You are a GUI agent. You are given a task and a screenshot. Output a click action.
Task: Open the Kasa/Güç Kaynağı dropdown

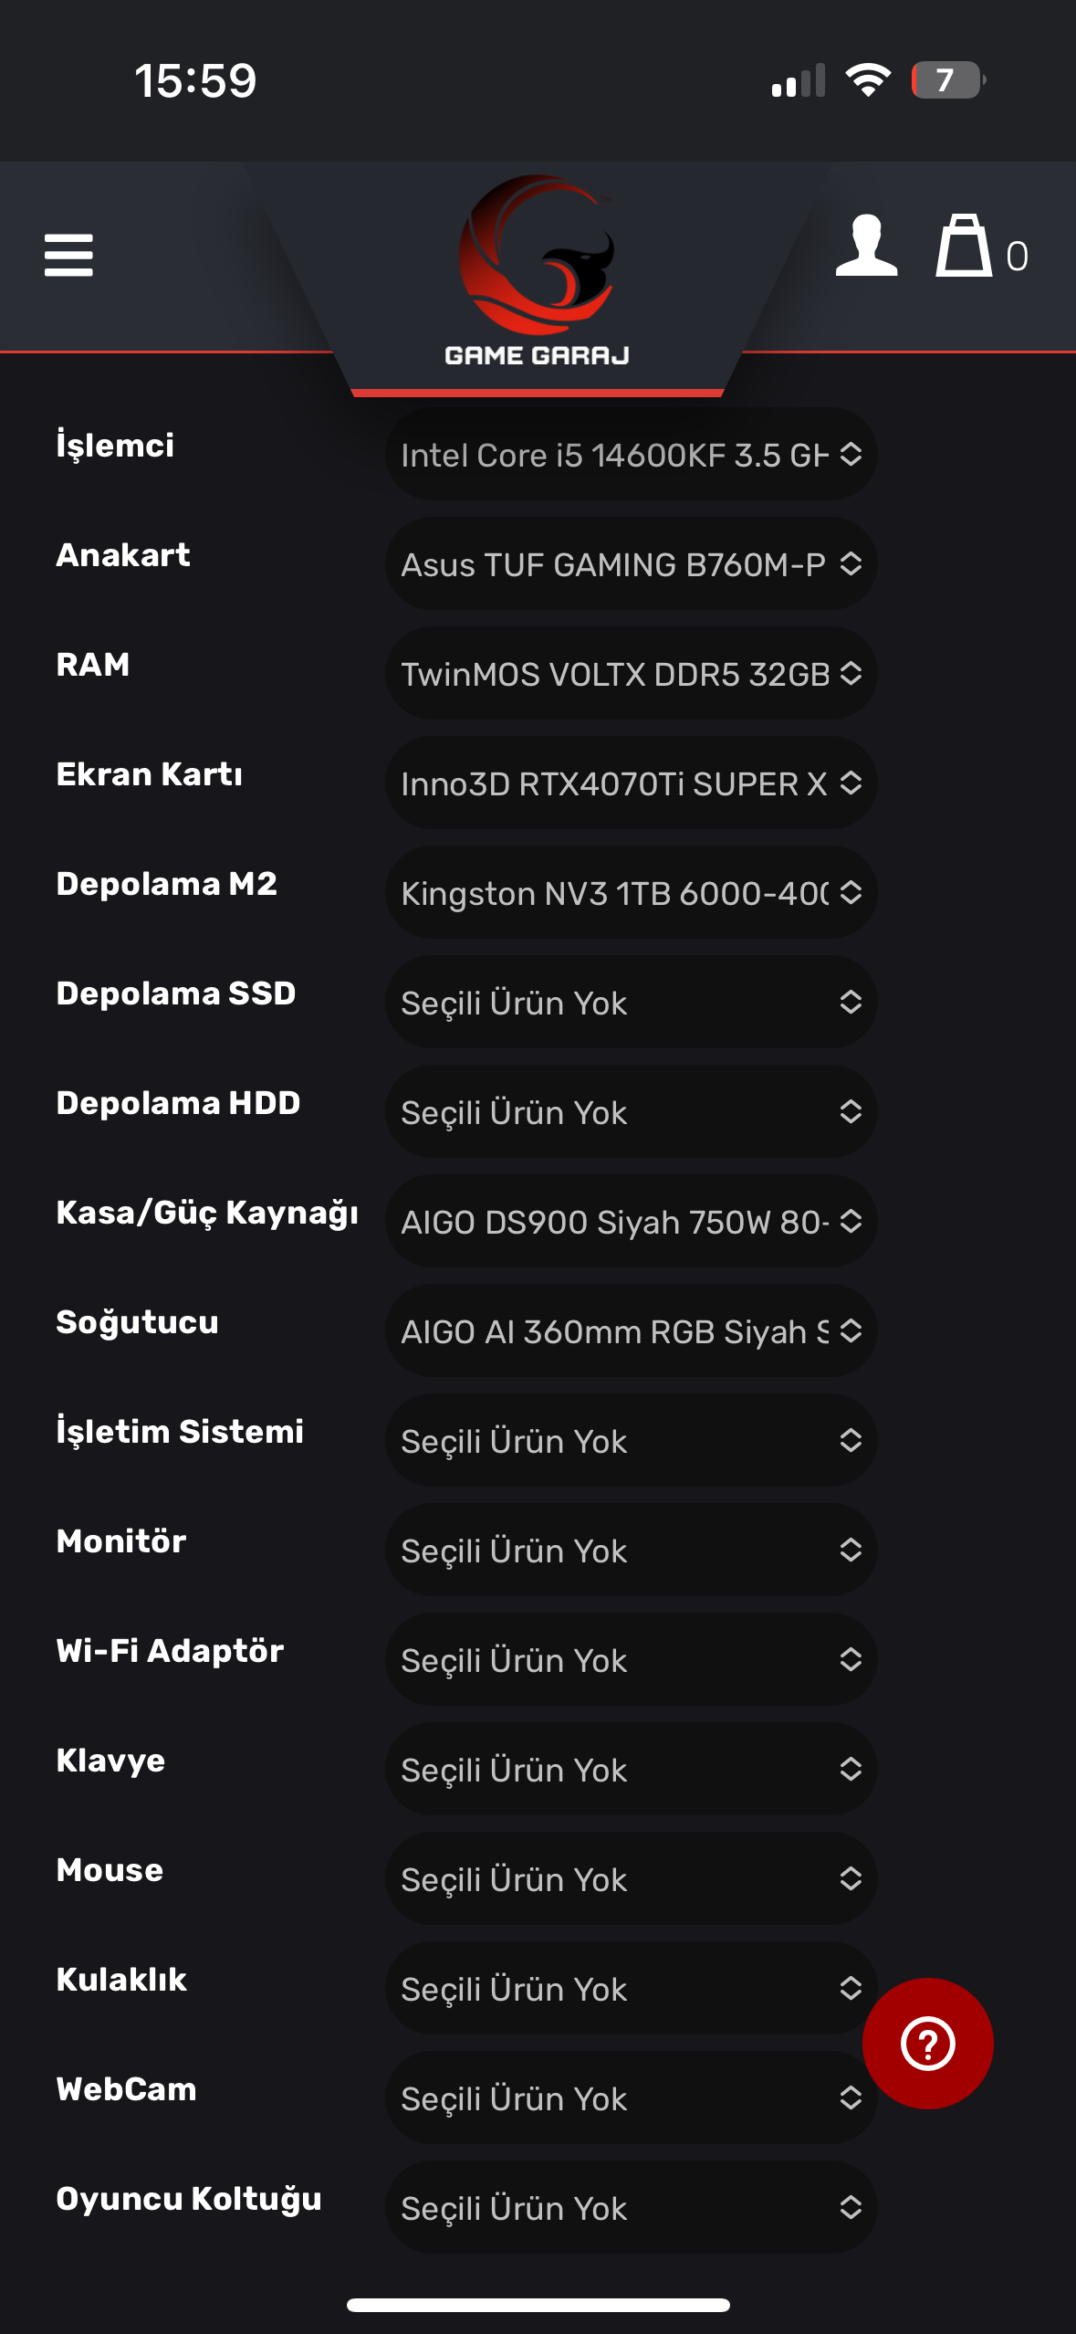click(x=631, y=1222)
